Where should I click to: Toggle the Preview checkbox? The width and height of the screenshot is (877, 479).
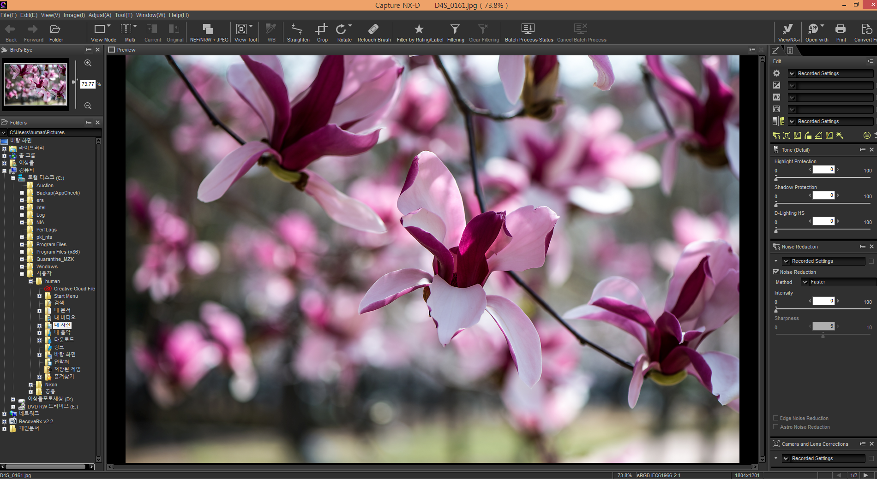(111, 50)
